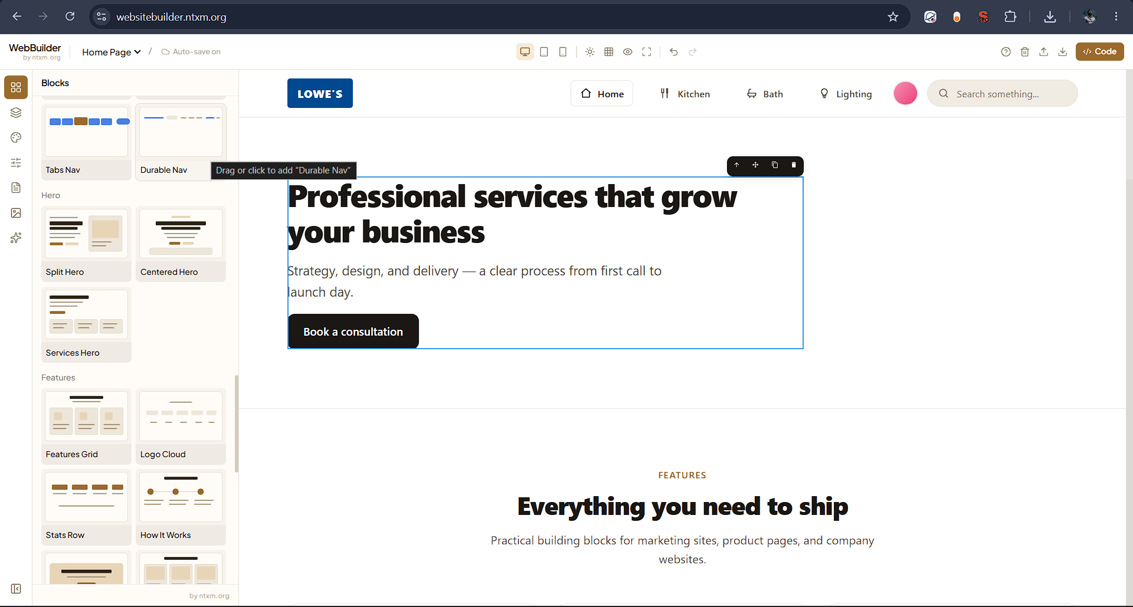Screen dimensions: 1133x607
Task: Open the settings sliders panel
Action: (x=16, y=163)
